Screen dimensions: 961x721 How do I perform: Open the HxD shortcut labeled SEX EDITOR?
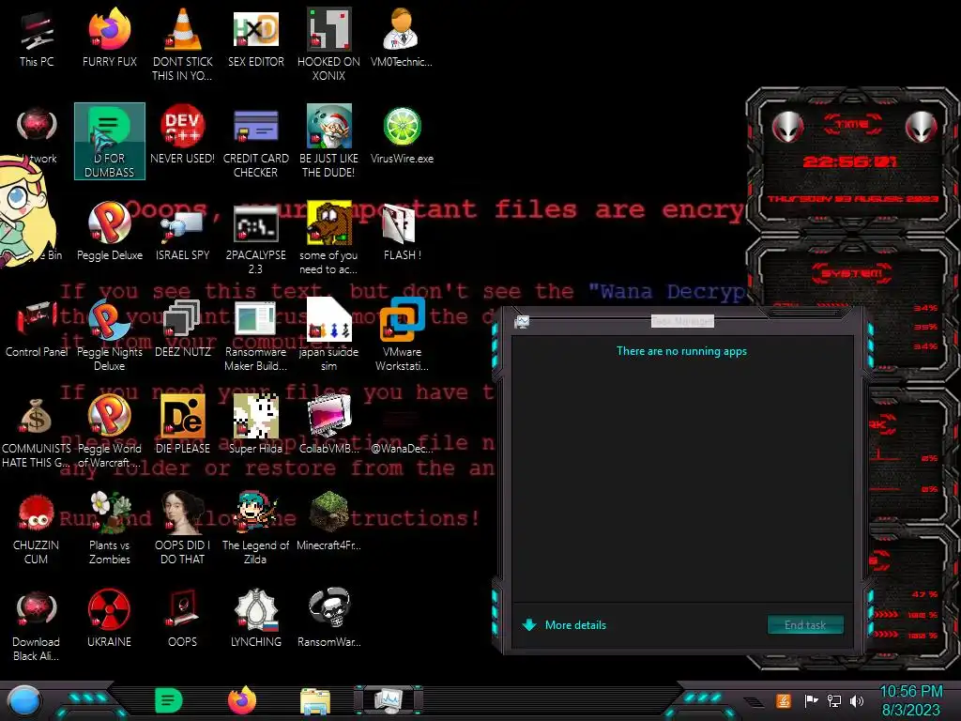[x=255, y=38]
